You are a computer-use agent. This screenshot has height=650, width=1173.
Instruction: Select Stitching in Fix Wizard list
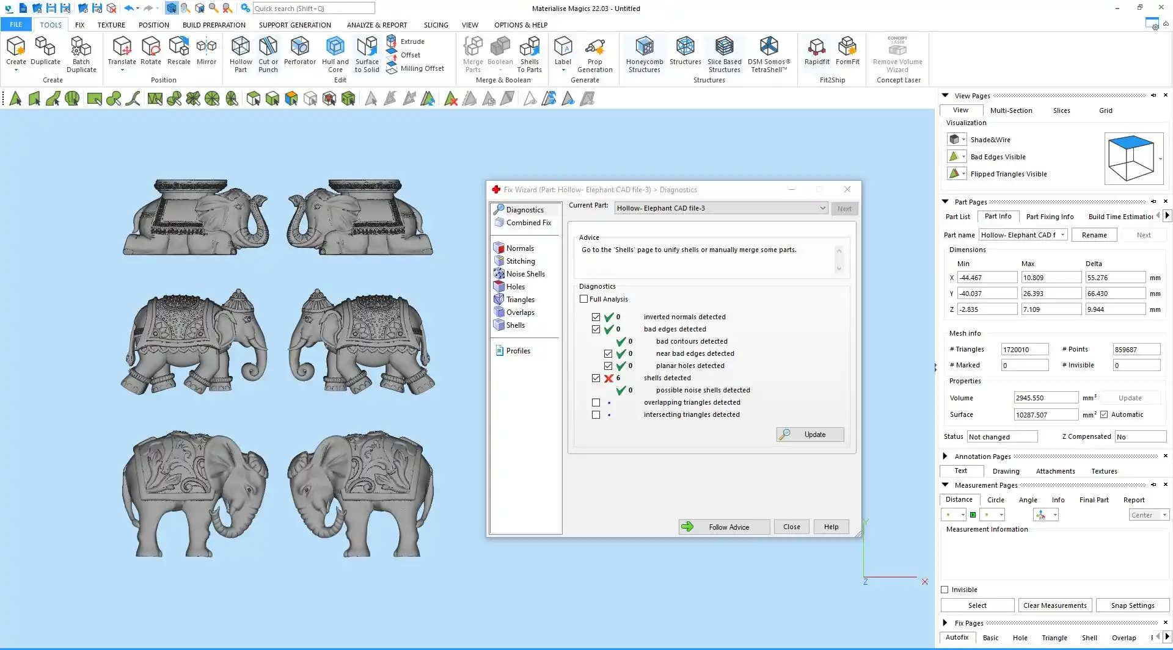[x=520, y=261]
